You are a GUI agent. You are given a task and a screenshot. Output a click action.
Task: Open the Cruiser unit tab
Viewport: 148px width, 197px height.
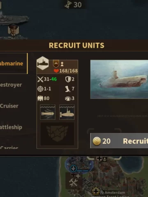[9, 106]
